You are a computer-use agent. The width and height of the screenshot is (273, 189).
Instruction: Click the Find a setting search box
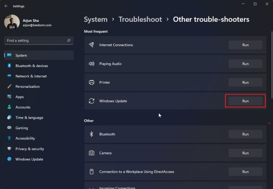(39, 41)
